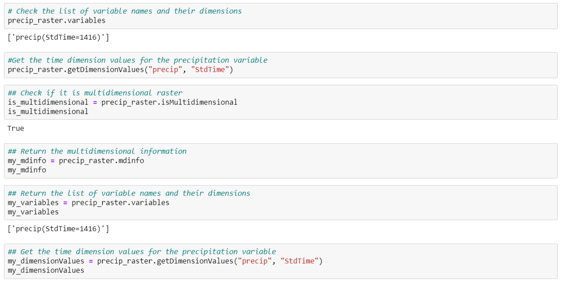Click the True output text
563x283 pixels.
point(16,128)
